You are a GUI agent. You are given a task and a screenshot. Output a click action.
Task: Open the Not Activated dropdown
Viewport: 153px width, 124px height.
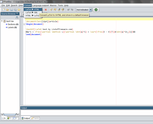90,10
